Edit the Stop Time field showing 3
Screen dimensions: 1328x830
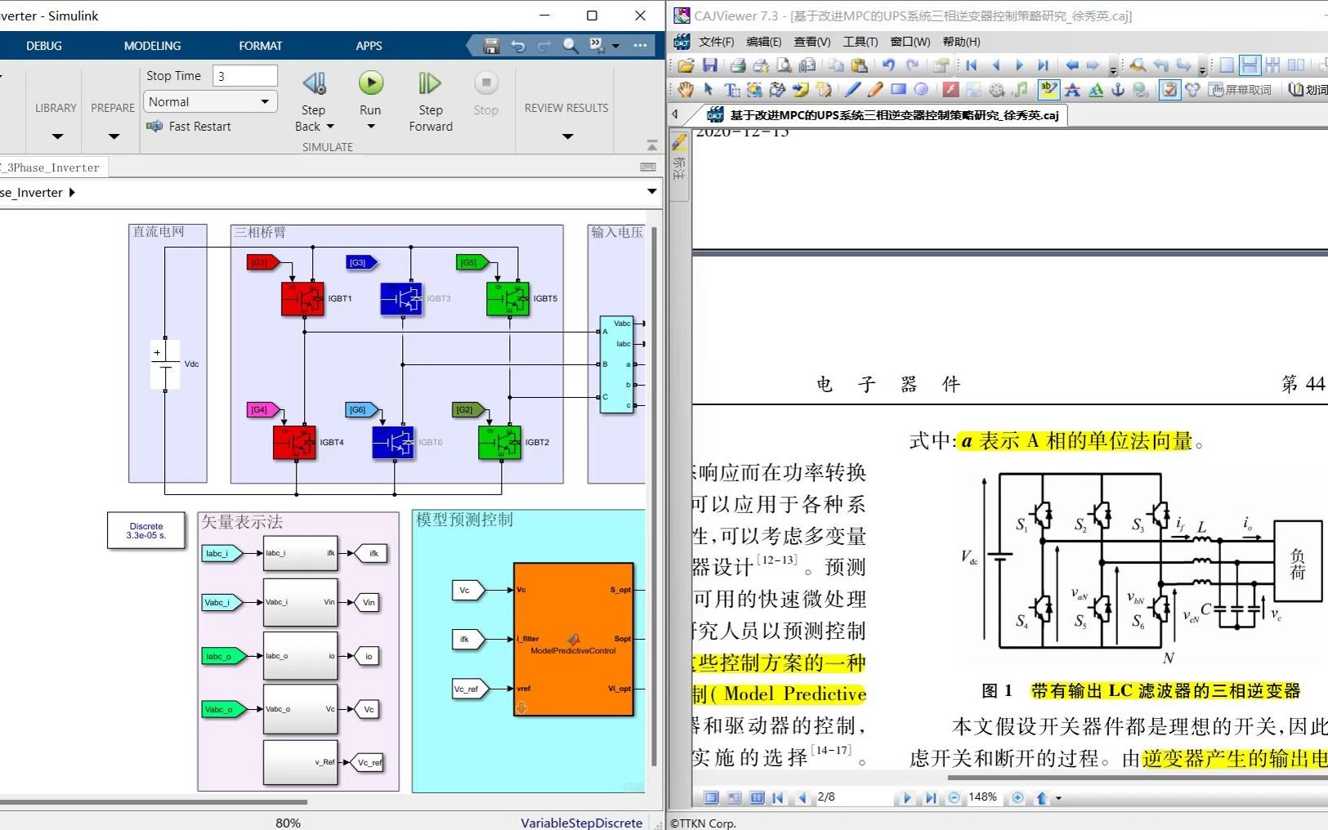[x=244, y=75]
